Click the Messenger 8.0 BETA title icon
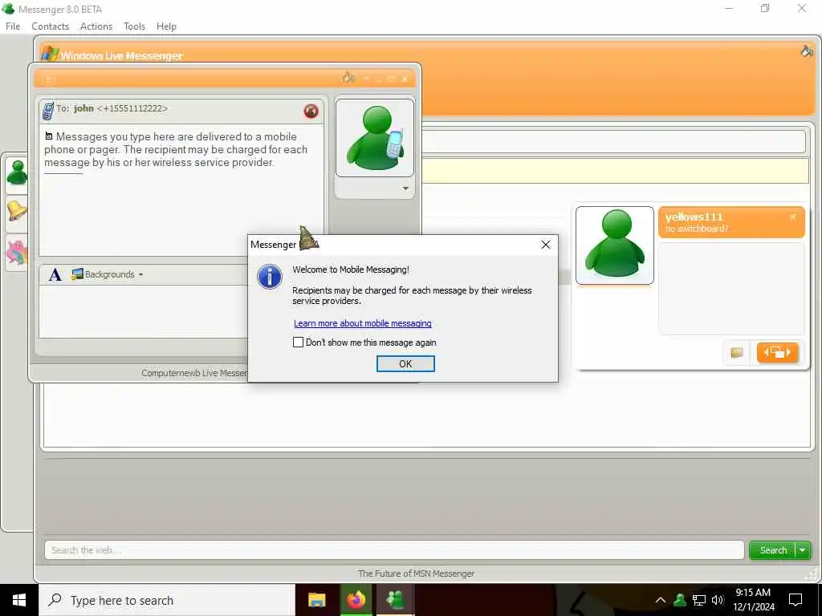The image size is (822, 616). click(8, 9)
